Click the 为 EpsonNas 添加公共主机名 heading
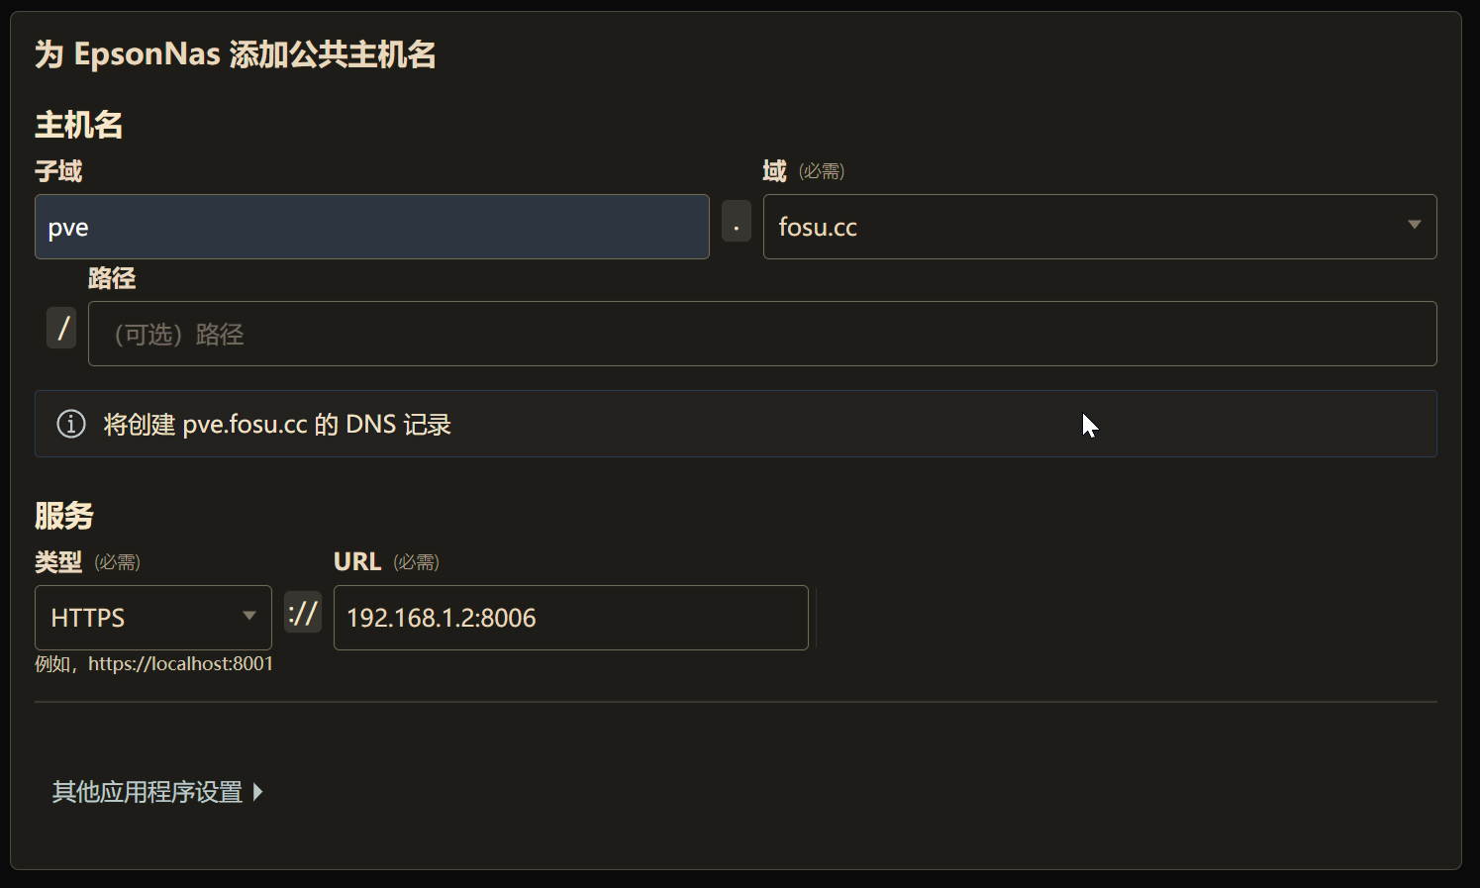The height and width of the screenshot is (888, 1480). coord(236,53)
